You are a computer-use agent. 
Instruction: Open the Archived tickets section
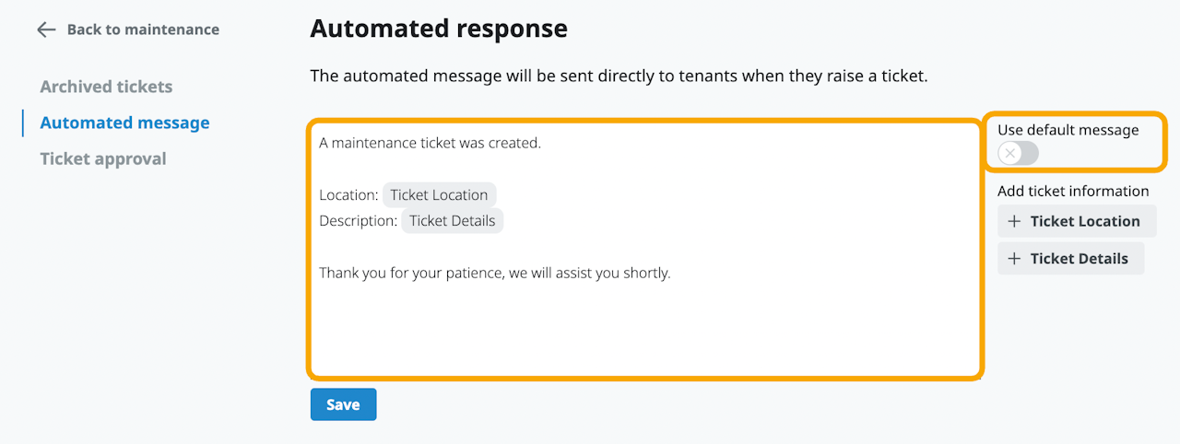106,87
